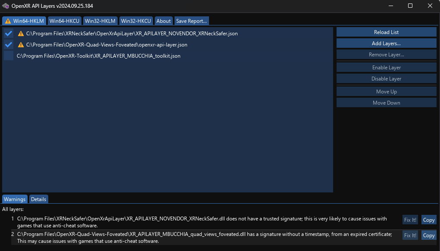
Task: Click the Enable Layer button
Action: (387, 68)
